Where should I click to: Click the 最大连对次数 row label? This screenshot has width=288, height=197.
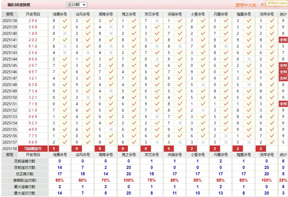pos(25,193)
